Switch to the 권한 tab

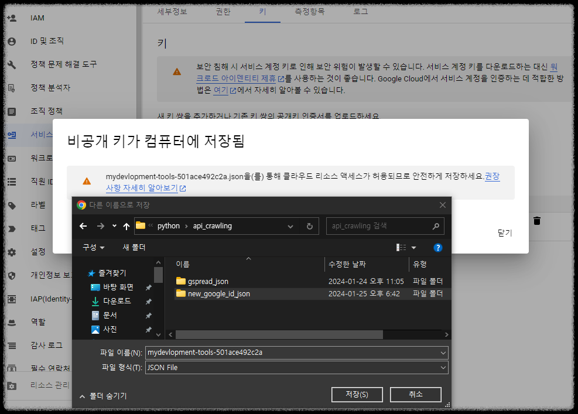tap(223, 12)
